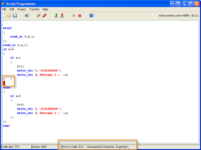The height and width of the screenshot is (150, 201).
Task: Open the Help menu
Action: point(45,9)
